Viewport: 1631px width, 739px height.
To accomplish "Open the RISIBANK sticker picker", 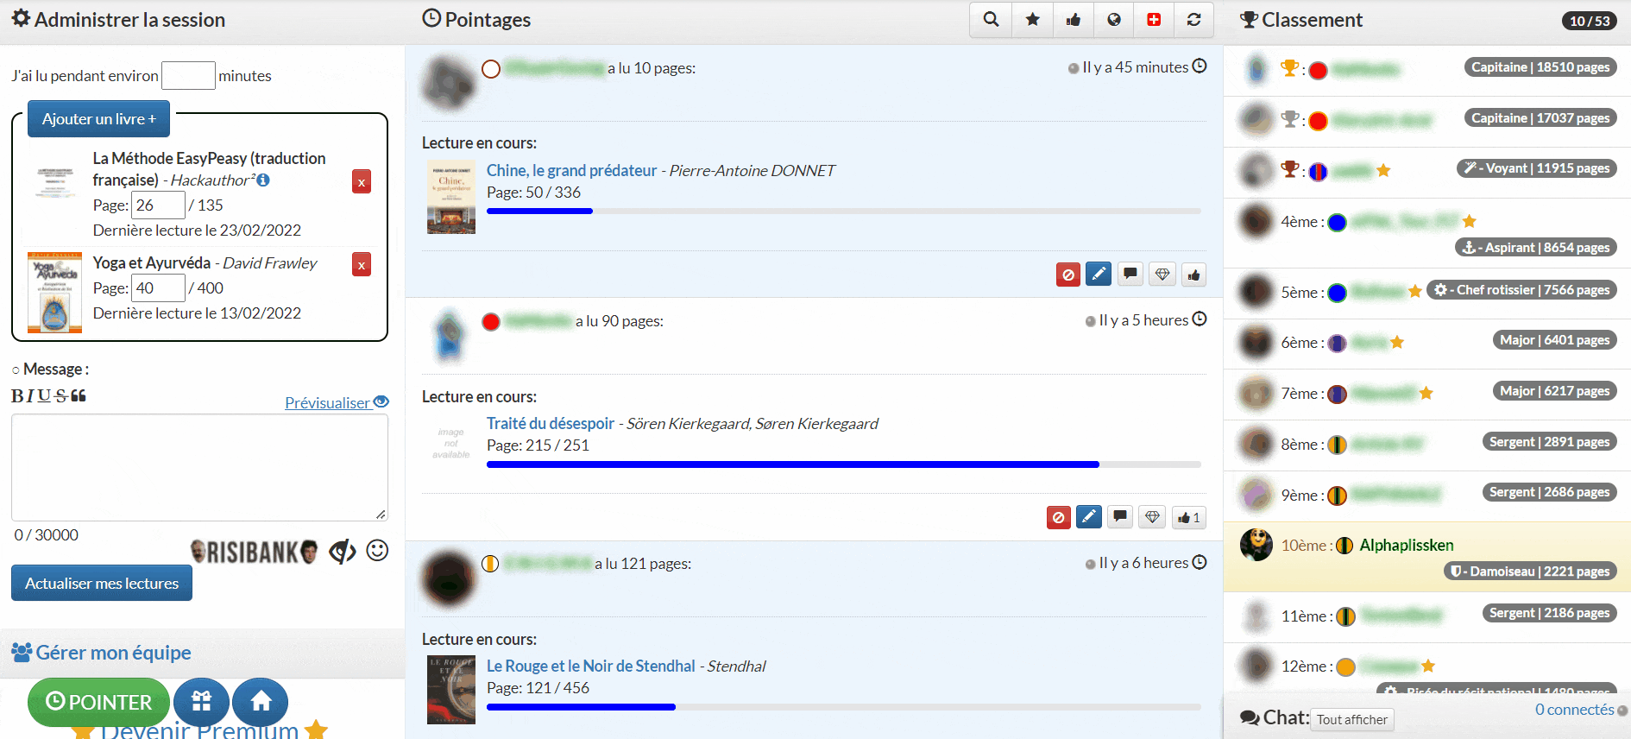I will (x=254, y=552).
